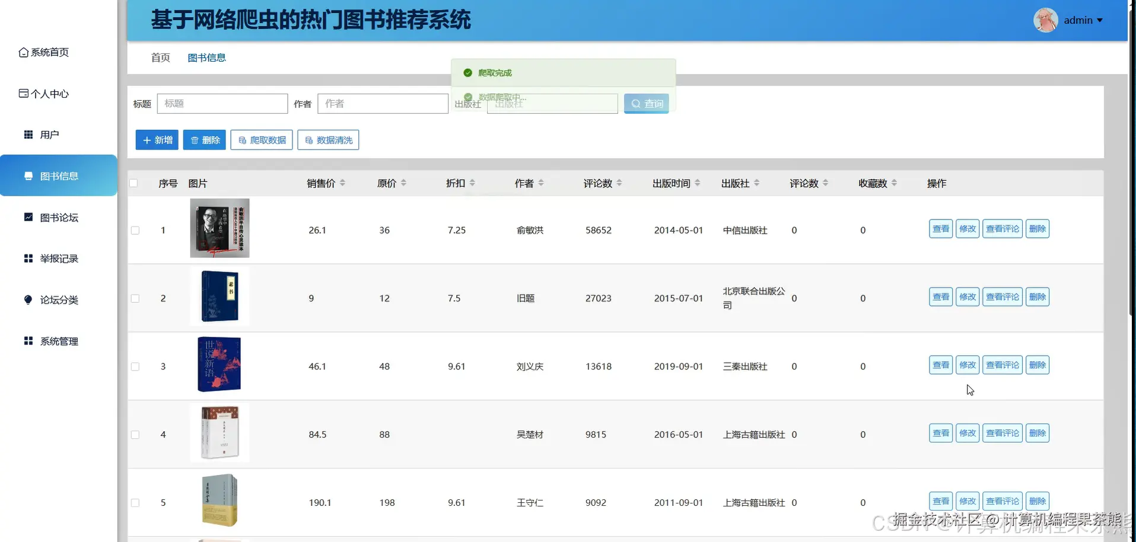This screenshot has width=1136, height=542.
Task: Click 查看评论 for the 旧题 row
Action: [1003, 297]
